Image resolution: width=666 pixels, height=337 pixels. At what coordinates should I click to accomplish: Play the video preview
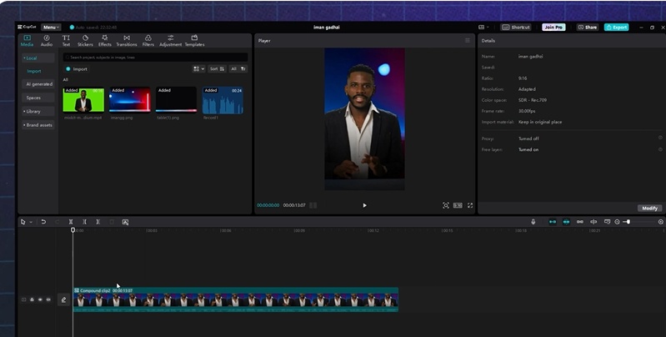pyautogui.click(x=364, y=205)
